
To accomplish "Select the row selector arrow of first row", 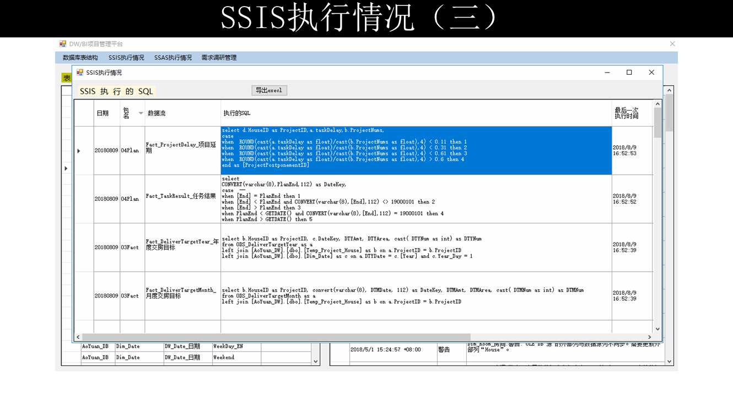I will (78, 151).
